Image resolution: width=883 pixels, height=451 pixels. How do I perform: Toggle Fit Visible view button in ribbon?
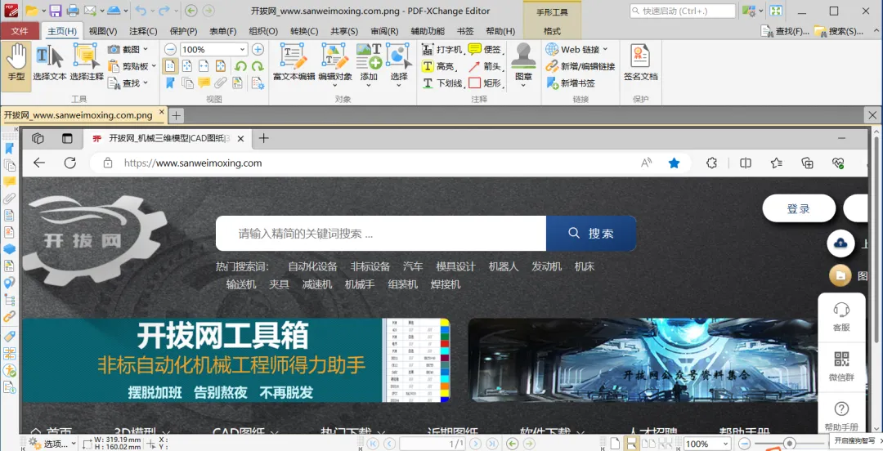pos(221,66)
